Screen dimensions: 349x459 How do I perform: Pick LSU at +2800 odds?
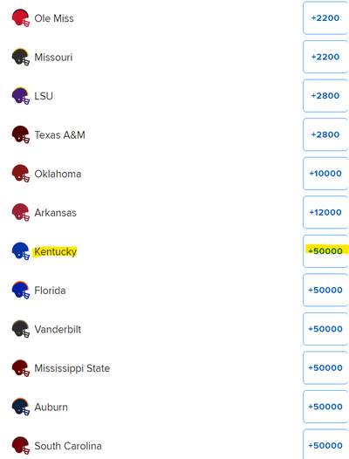click(x=325, y=96)
